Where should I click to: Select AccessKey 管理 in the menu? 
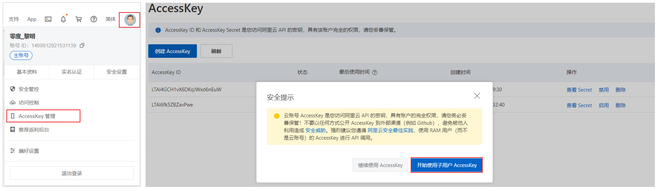click(37, 116)
